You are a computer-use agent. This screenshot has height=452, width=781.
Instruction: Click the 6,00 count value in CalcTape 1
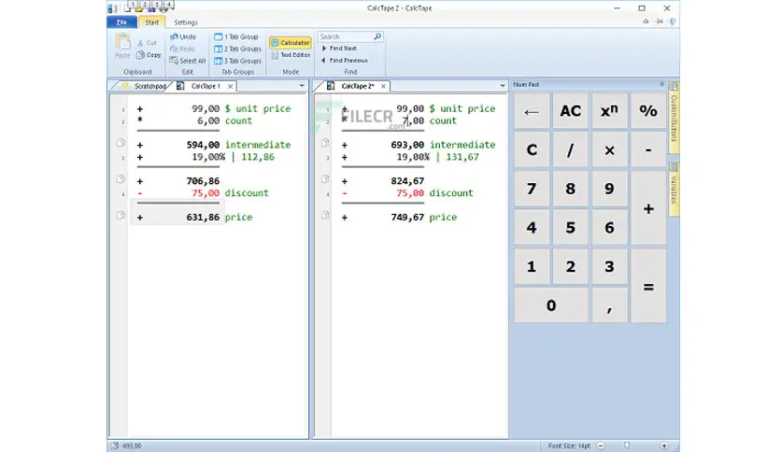tap(208, 121)
